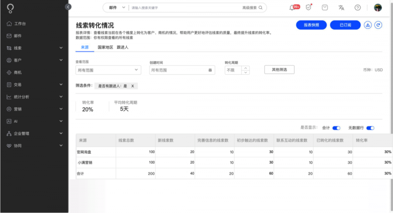Click the 报表快照 button
The image size is (393, 213).
coord(311,25)
